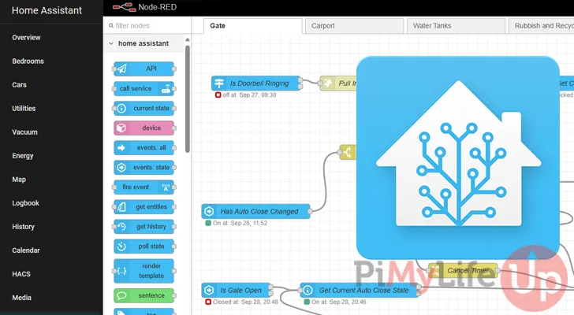The width and height of the screenshot is (574, 315).
Task: Click status text 'On at: Sep 28, 20:46'
Action: tap(339, 302)
